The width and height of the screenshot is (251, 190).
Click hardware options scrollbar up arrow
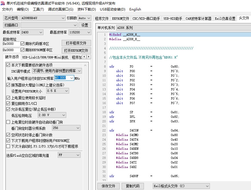(85, 65)
